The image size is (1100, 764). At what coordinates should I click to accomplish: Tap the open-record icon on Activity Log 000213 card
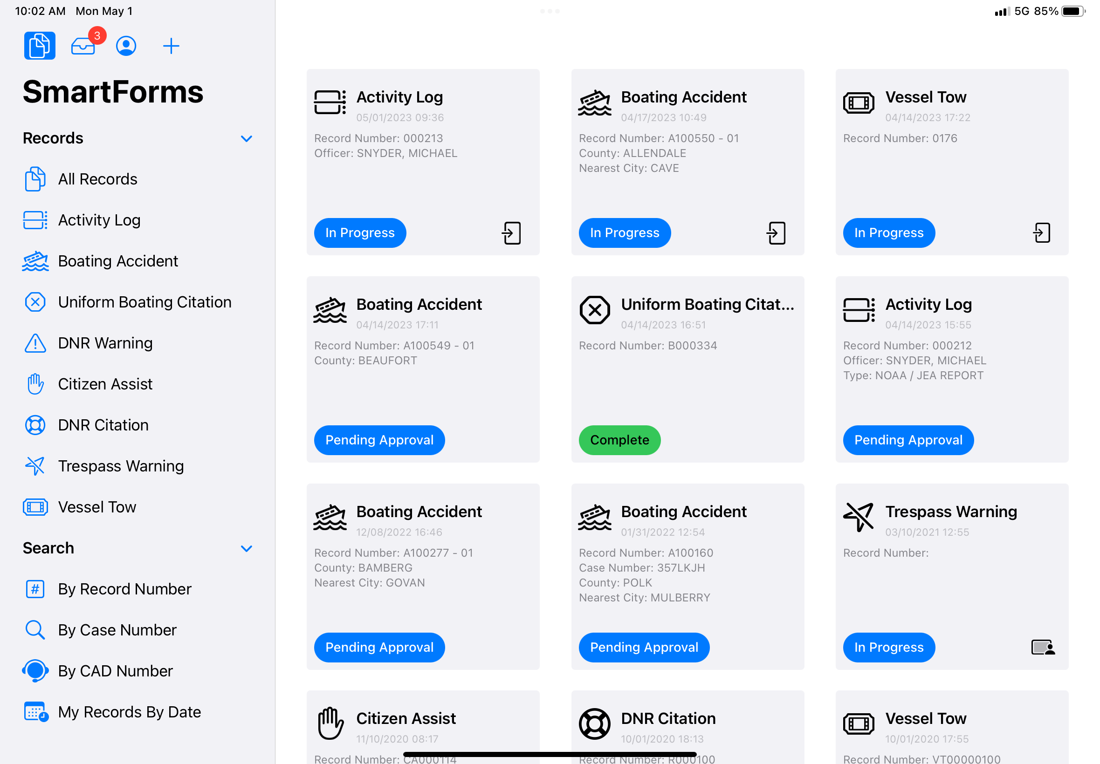pyautogui.click(x=511, y=233)
